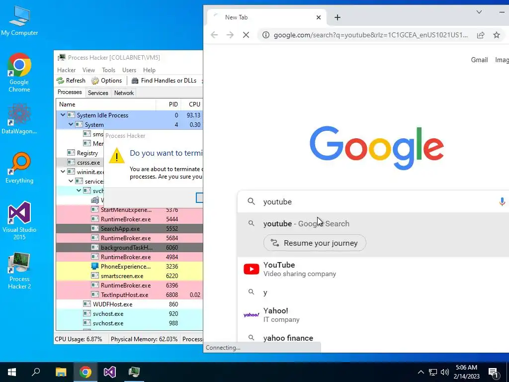
Task: Click the Google search box text
Action: click(x=277, y=202)
